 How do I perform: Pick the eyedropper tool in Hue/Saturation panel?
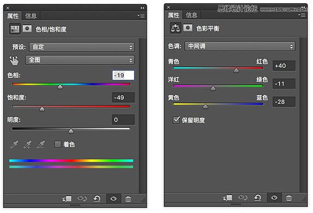pyautogui.click(x=14, y=144)
